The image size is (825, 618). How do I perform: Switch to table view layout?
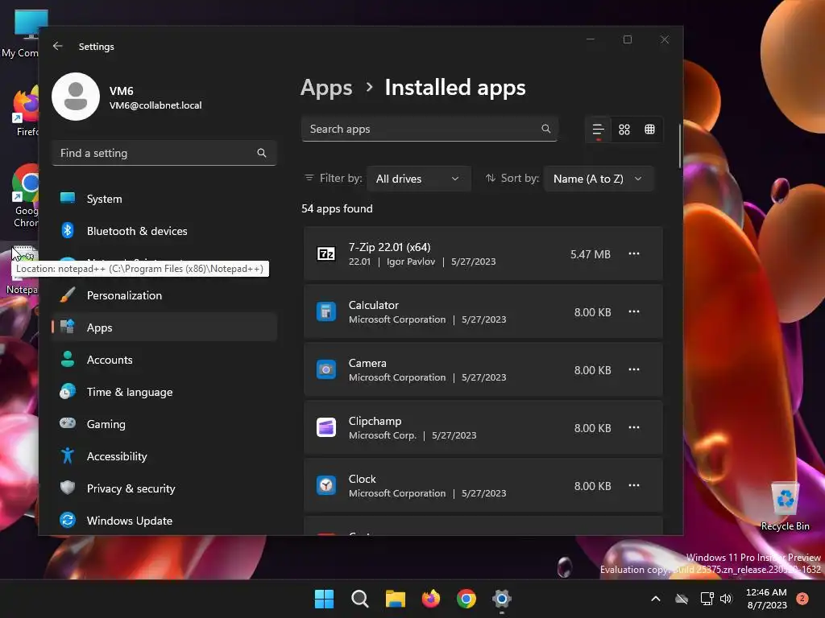650,130
